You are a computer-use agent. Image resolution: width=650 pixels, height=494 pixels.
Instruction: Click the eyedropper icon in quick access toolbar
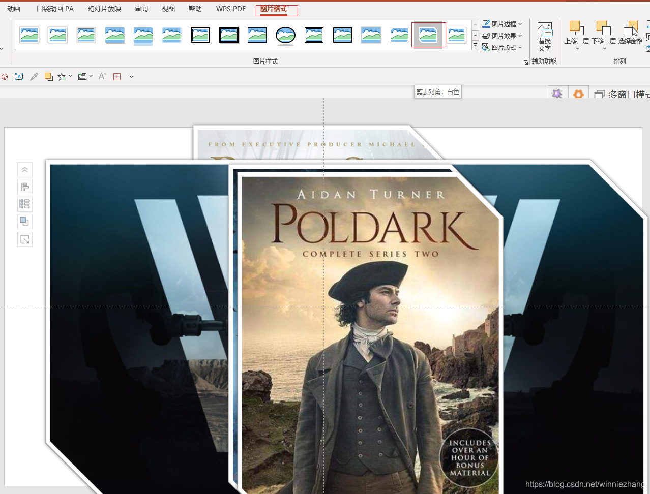pyautogui.click(x=34, y=77)
